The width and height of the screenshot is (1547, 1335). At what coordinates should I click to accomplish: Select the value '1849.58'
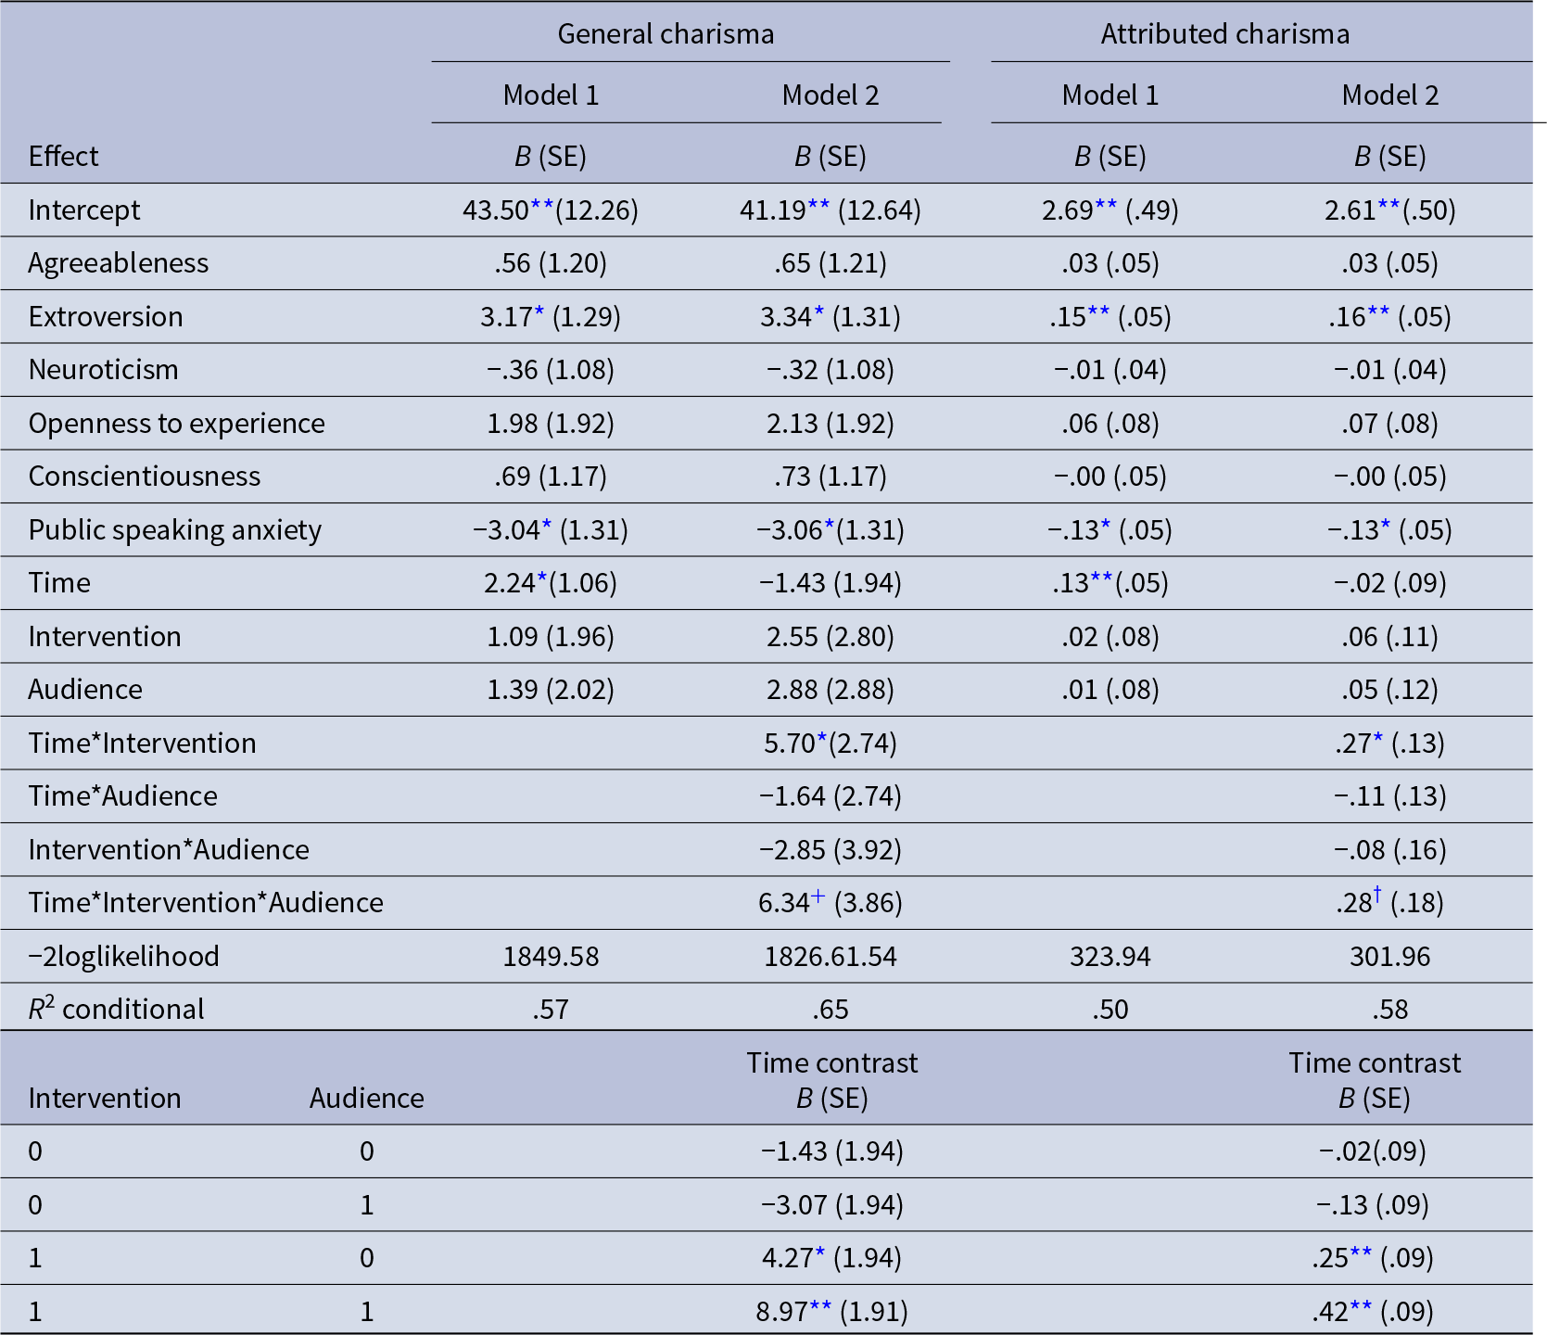(x=551, y=957)
